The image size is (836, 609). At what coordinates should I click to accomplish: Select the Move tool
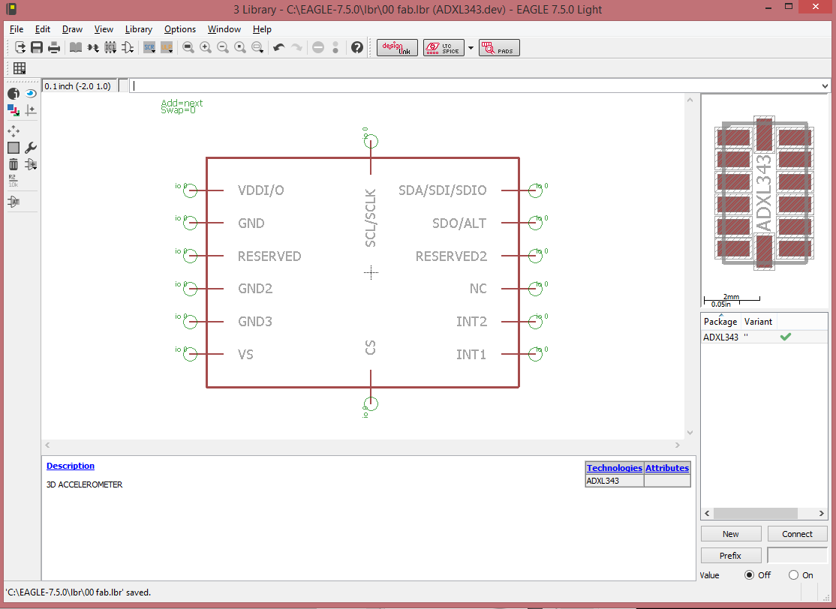tap(14, 131)
